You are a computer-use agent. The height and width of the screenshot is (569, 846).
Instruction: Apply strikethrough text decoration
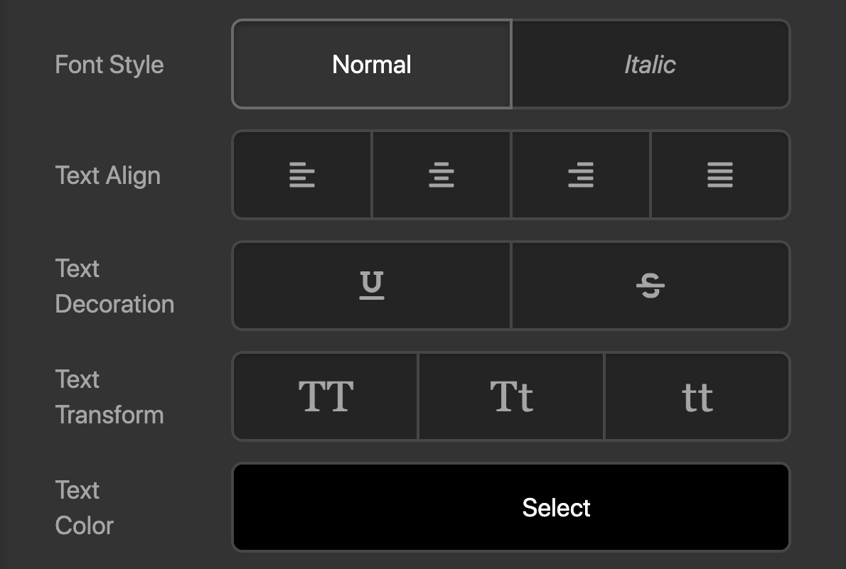tap(650, 286)
